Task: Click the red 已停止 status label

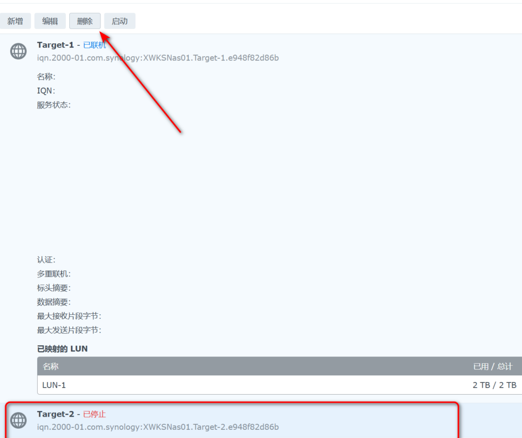Action: pos(94,414)
